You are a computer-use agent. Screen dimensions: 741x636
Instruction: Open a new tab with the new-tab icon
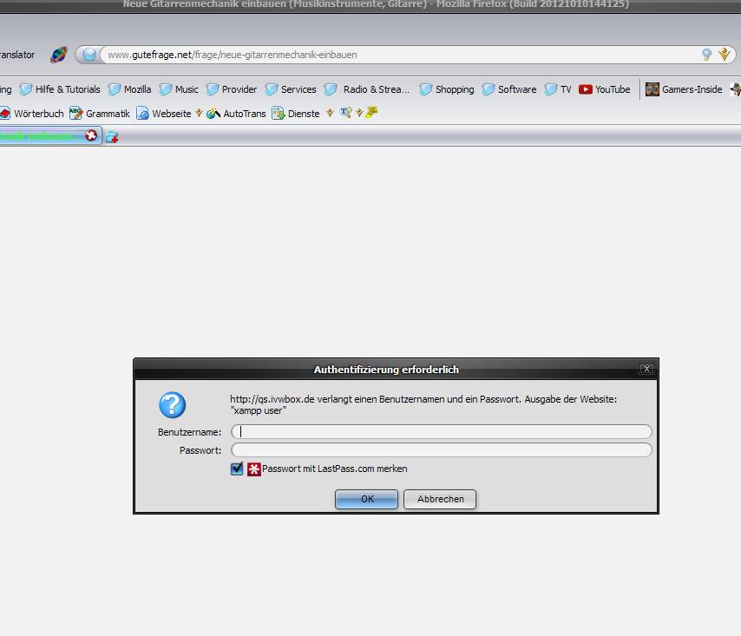(111, 136)
